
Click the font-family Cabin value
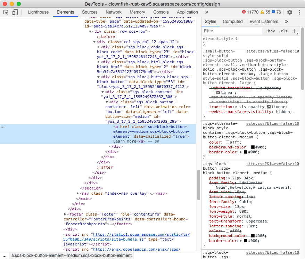pos(246,202)
